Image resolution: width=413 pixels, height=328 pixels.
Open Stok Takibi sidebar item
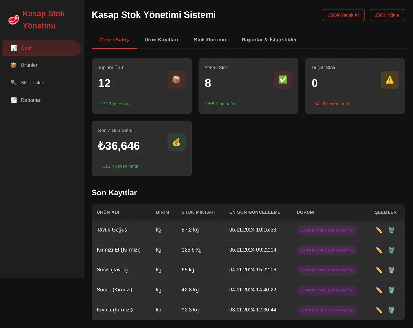click(42, 83)
